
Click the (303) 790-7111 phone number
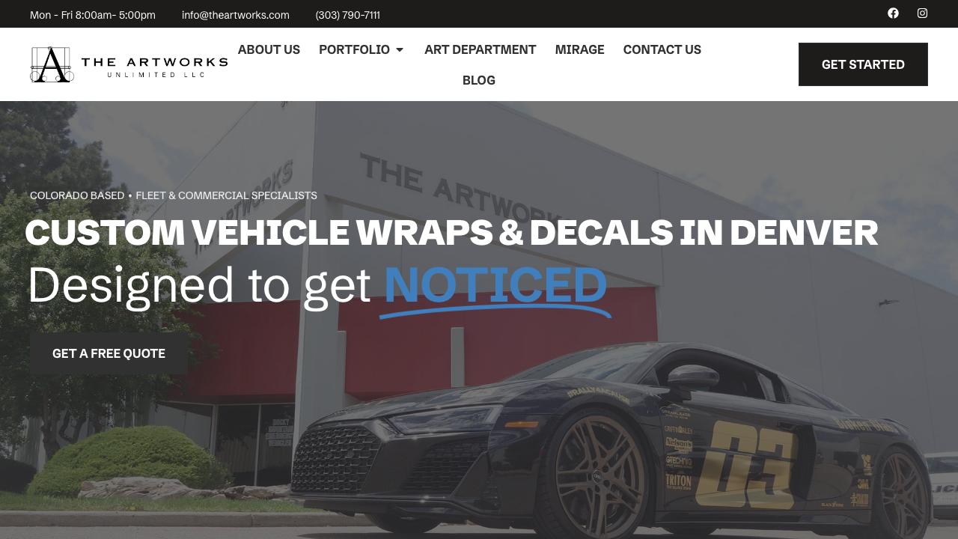(347, 15)
